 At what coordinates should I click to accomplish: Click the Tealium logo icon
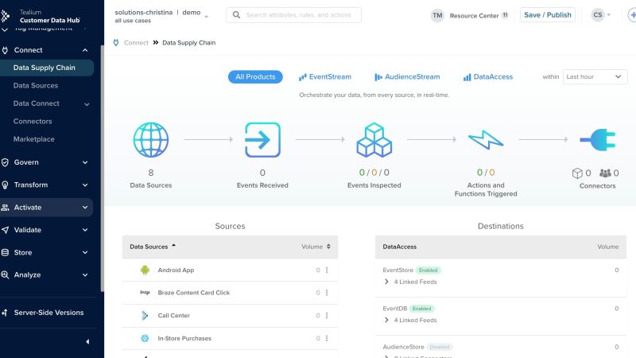(7, 16)
